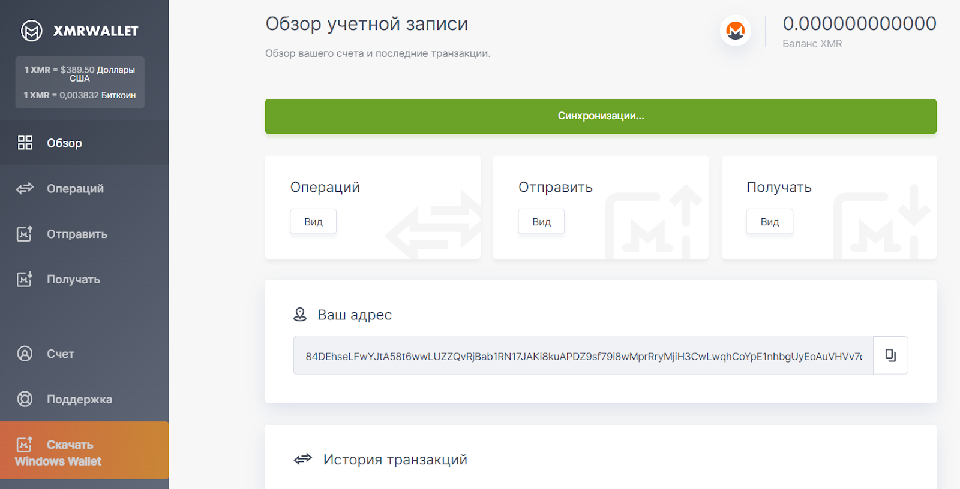Open Отправить in the sidebar menu
The width and height of the screenshot is (960, 489).
(84, 234)
